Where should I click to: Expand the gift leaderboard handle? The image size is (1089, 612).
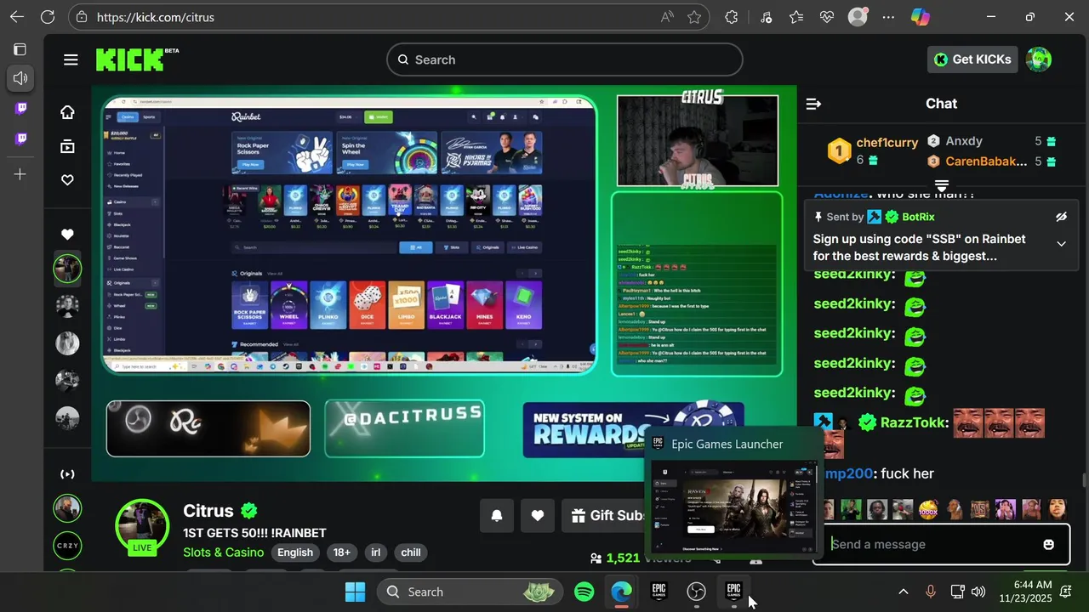[x=942, y=185]
